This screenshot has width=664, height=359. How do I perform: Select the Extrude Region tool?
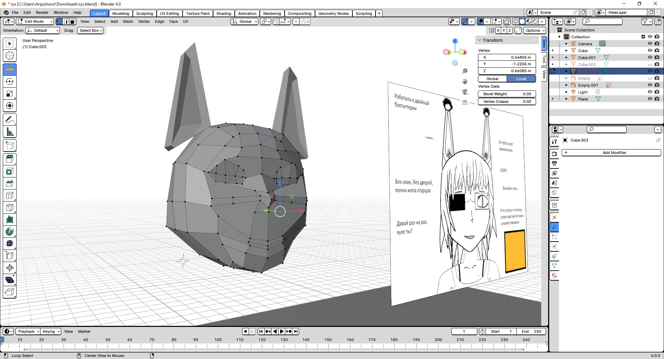tap(10, 159)
